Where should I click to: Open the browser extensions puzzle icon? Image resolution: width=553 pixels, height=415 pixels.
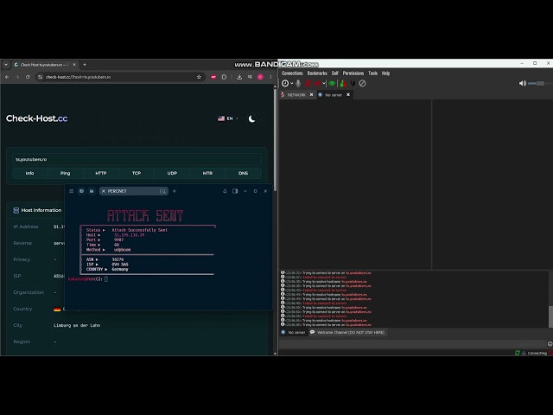coord(224,77)
